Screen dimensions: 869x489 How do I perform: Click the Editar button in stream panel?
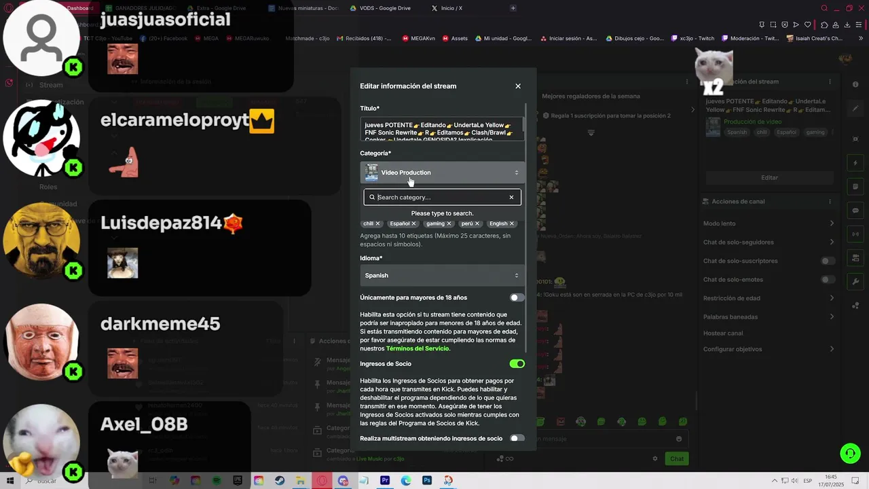(x=769, y=178)
